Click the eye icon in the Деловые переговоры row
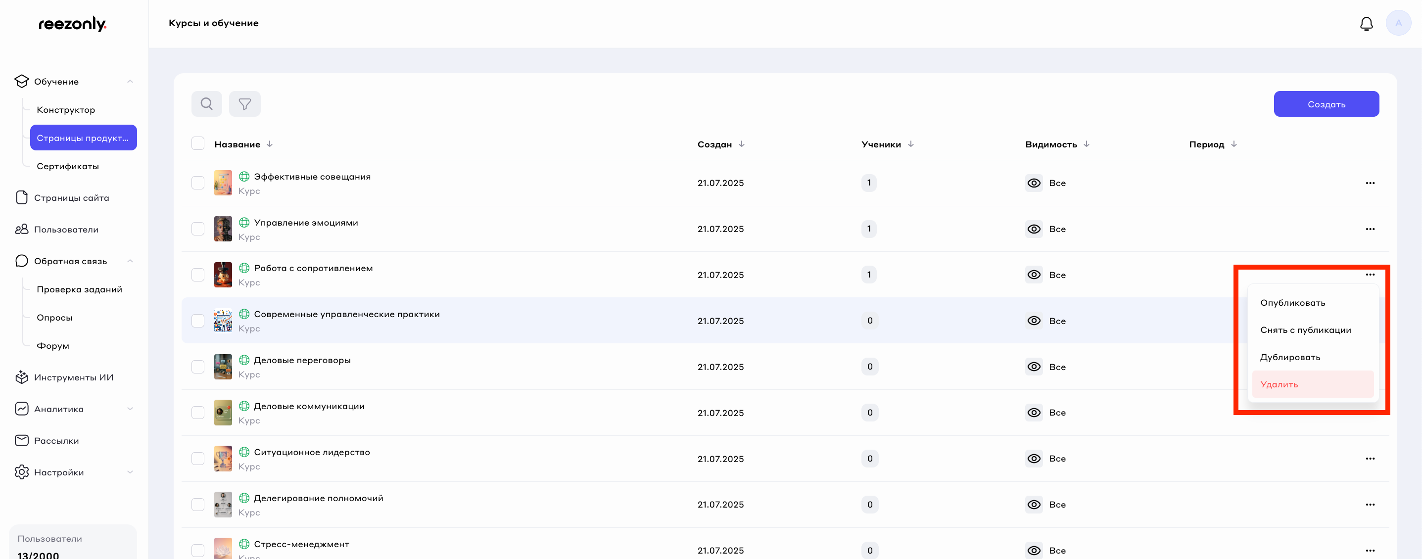 1034,367
